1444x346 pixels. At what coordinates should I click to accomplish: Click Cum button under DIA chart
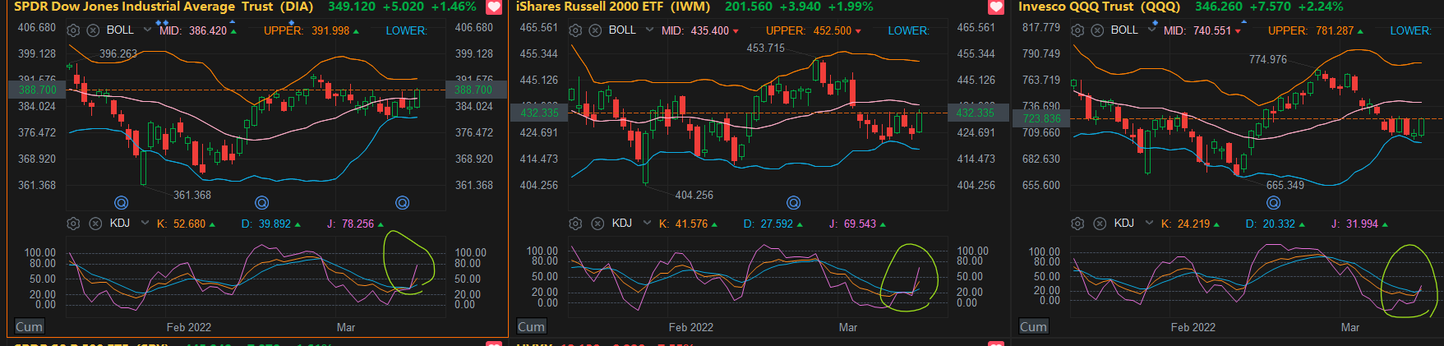coord(29,326)
